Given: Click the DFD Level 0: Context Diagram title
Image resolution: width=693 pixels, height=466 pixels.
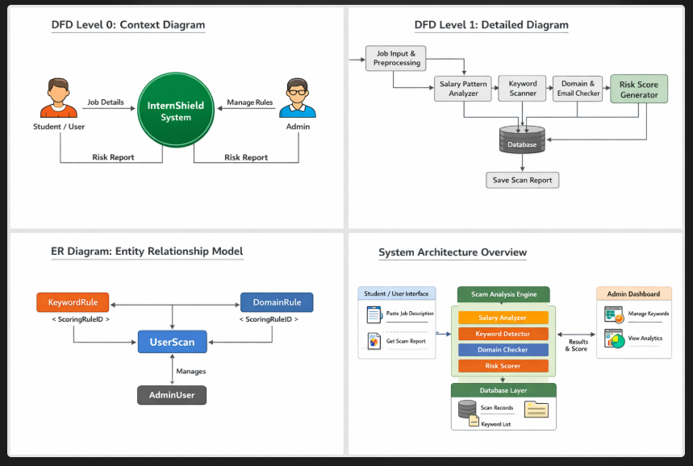Looking at the screenshot, I should coord(127,25).
